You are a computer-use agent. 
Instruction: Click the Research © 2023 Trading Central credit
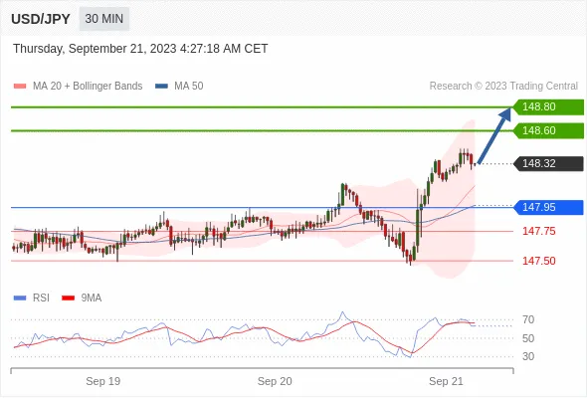pyautogui.click(x=503, y=87)
